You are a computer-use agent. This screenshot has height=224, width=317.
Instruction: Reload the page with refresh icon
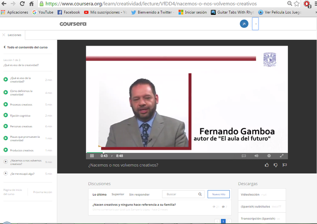pyautogui.click(x=22, y=3)
